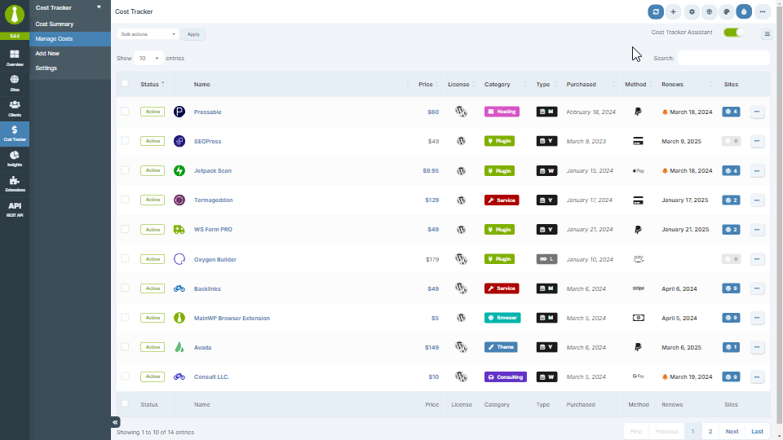The image size is (783, 440).
Task: Expand the Cost Tracker menu header arrow
Action: 99,7
